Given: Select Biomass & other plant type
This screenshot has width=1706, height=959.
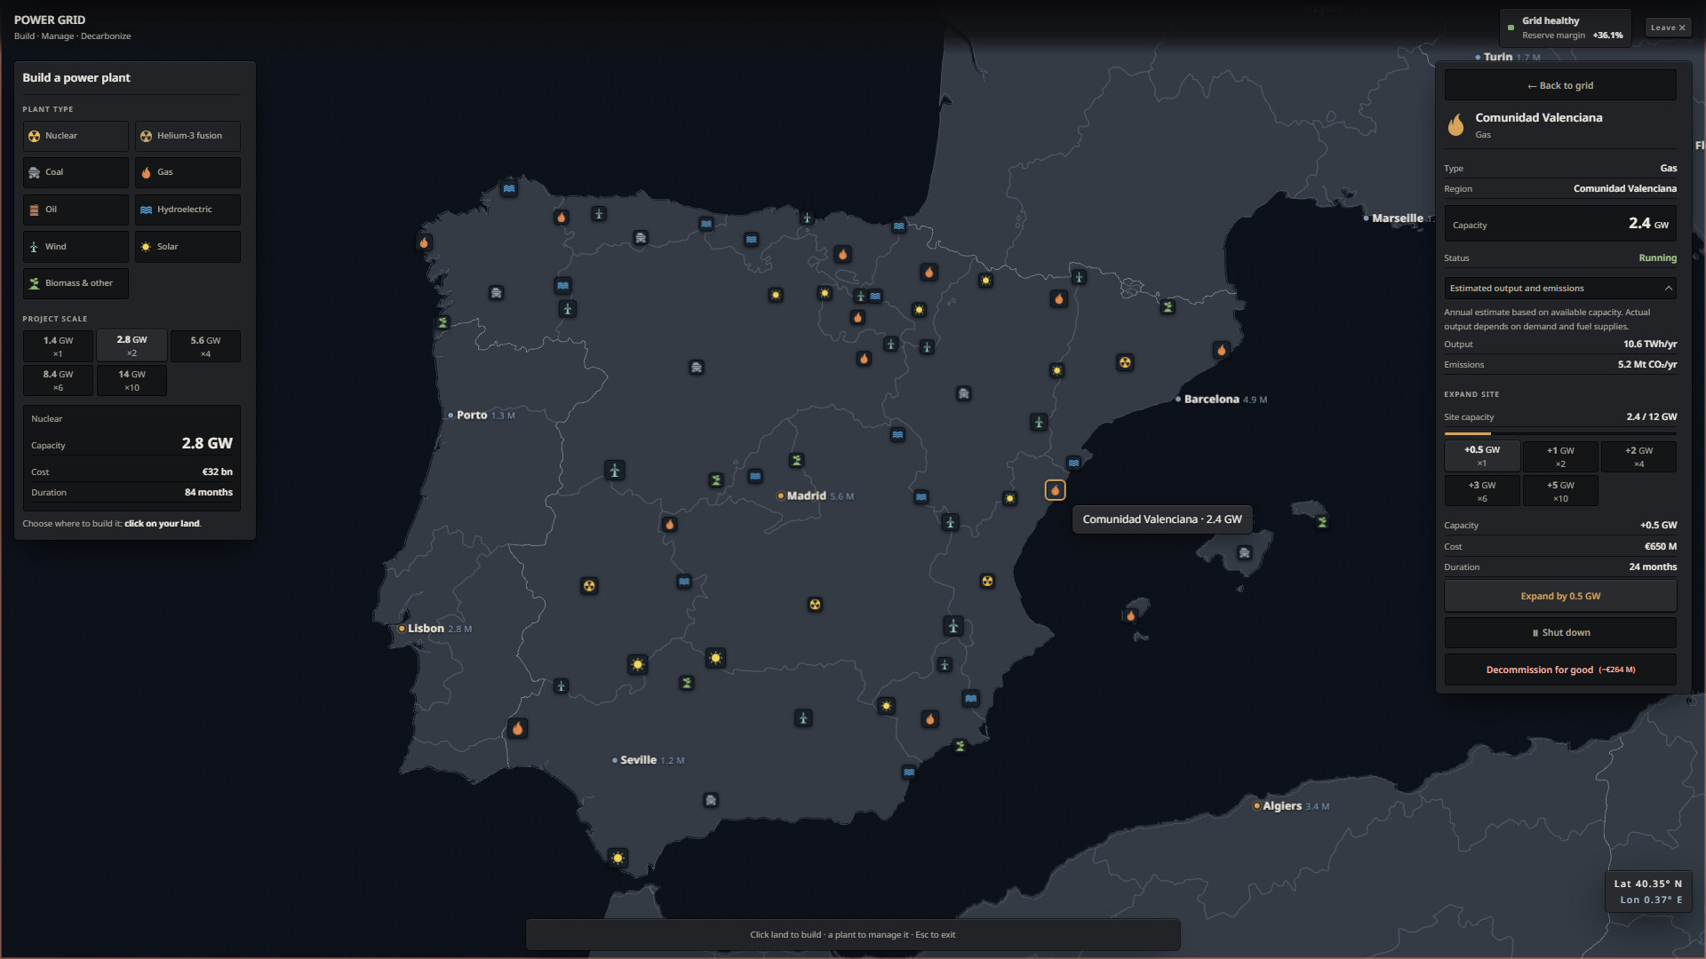Looking at the screenshot, I should tap(76, 283).
